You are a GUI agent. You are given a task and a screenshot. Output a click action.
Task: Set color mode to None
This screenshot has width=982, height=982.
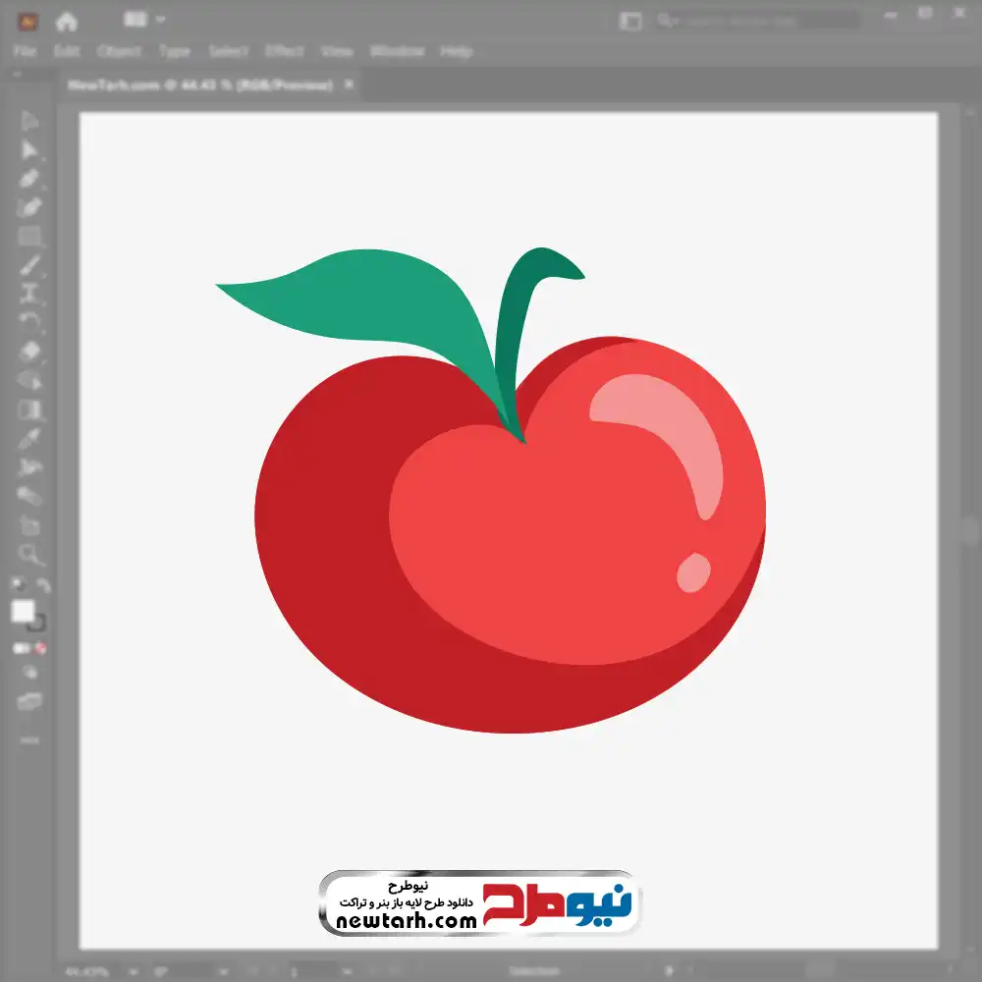41,648
